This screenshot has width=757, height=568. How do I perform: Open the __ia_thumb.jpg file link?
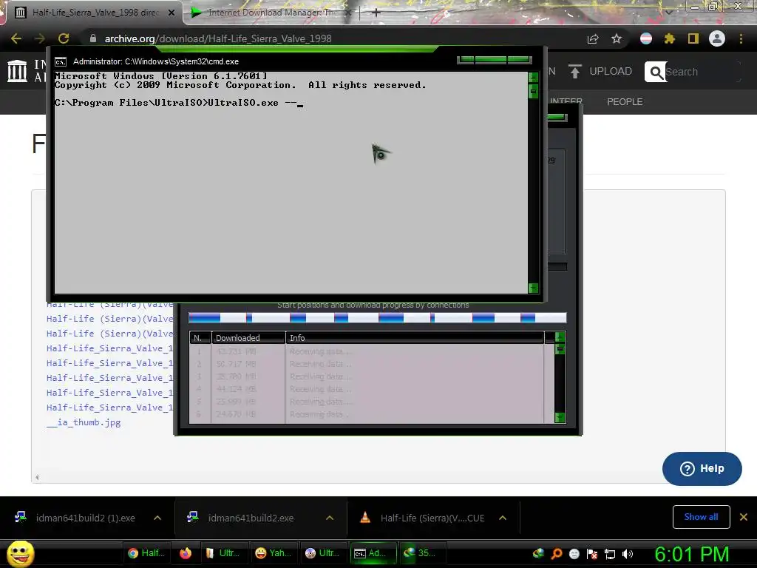click(84, 422)
